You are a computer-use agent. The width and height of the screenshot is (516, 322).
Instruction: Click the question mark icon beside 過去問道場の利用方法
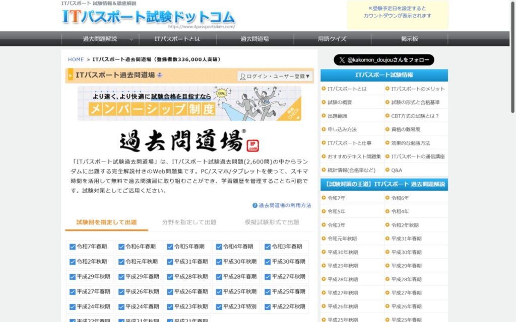254,205
